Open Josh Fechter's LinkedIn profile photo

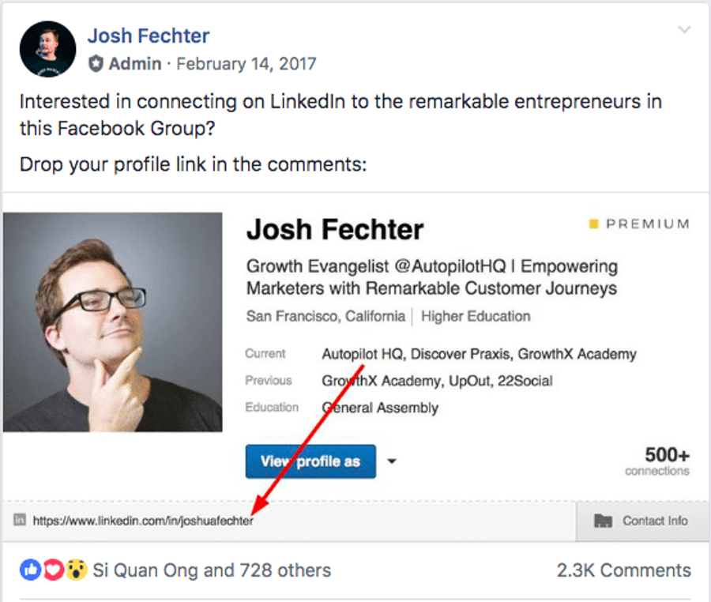point(112,322)
